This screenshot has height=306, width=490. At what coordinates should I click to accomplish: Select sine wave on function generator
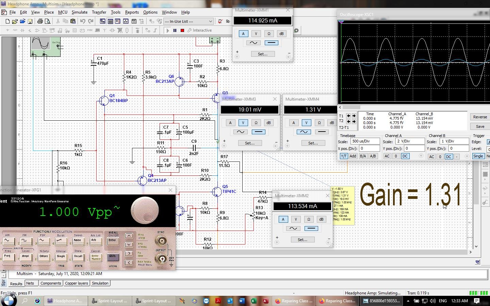pyautogui.click(x=8, y=241)
